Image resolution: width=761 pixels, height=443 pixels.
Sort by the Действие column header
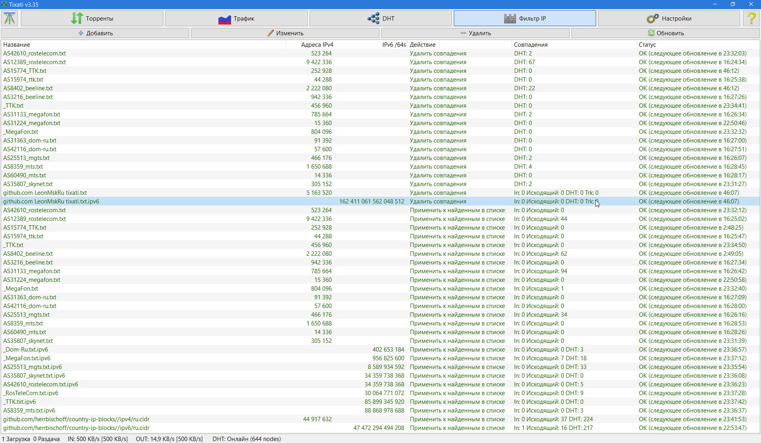coord(460,45)
